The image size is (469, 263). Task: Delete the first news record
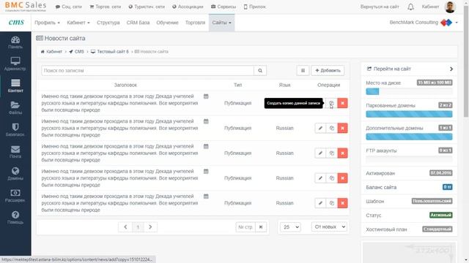tap(342, 103)
